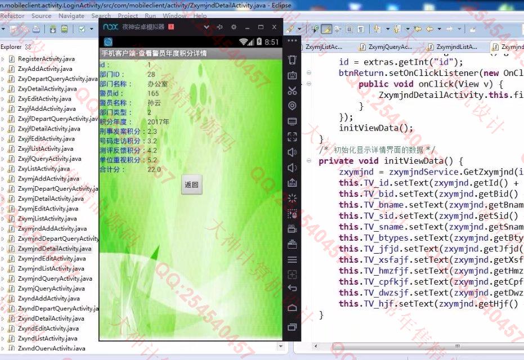Viewport: 524px width, 360px height.
Task: Click Nox recent apps icon
Action: pos(292,327)
